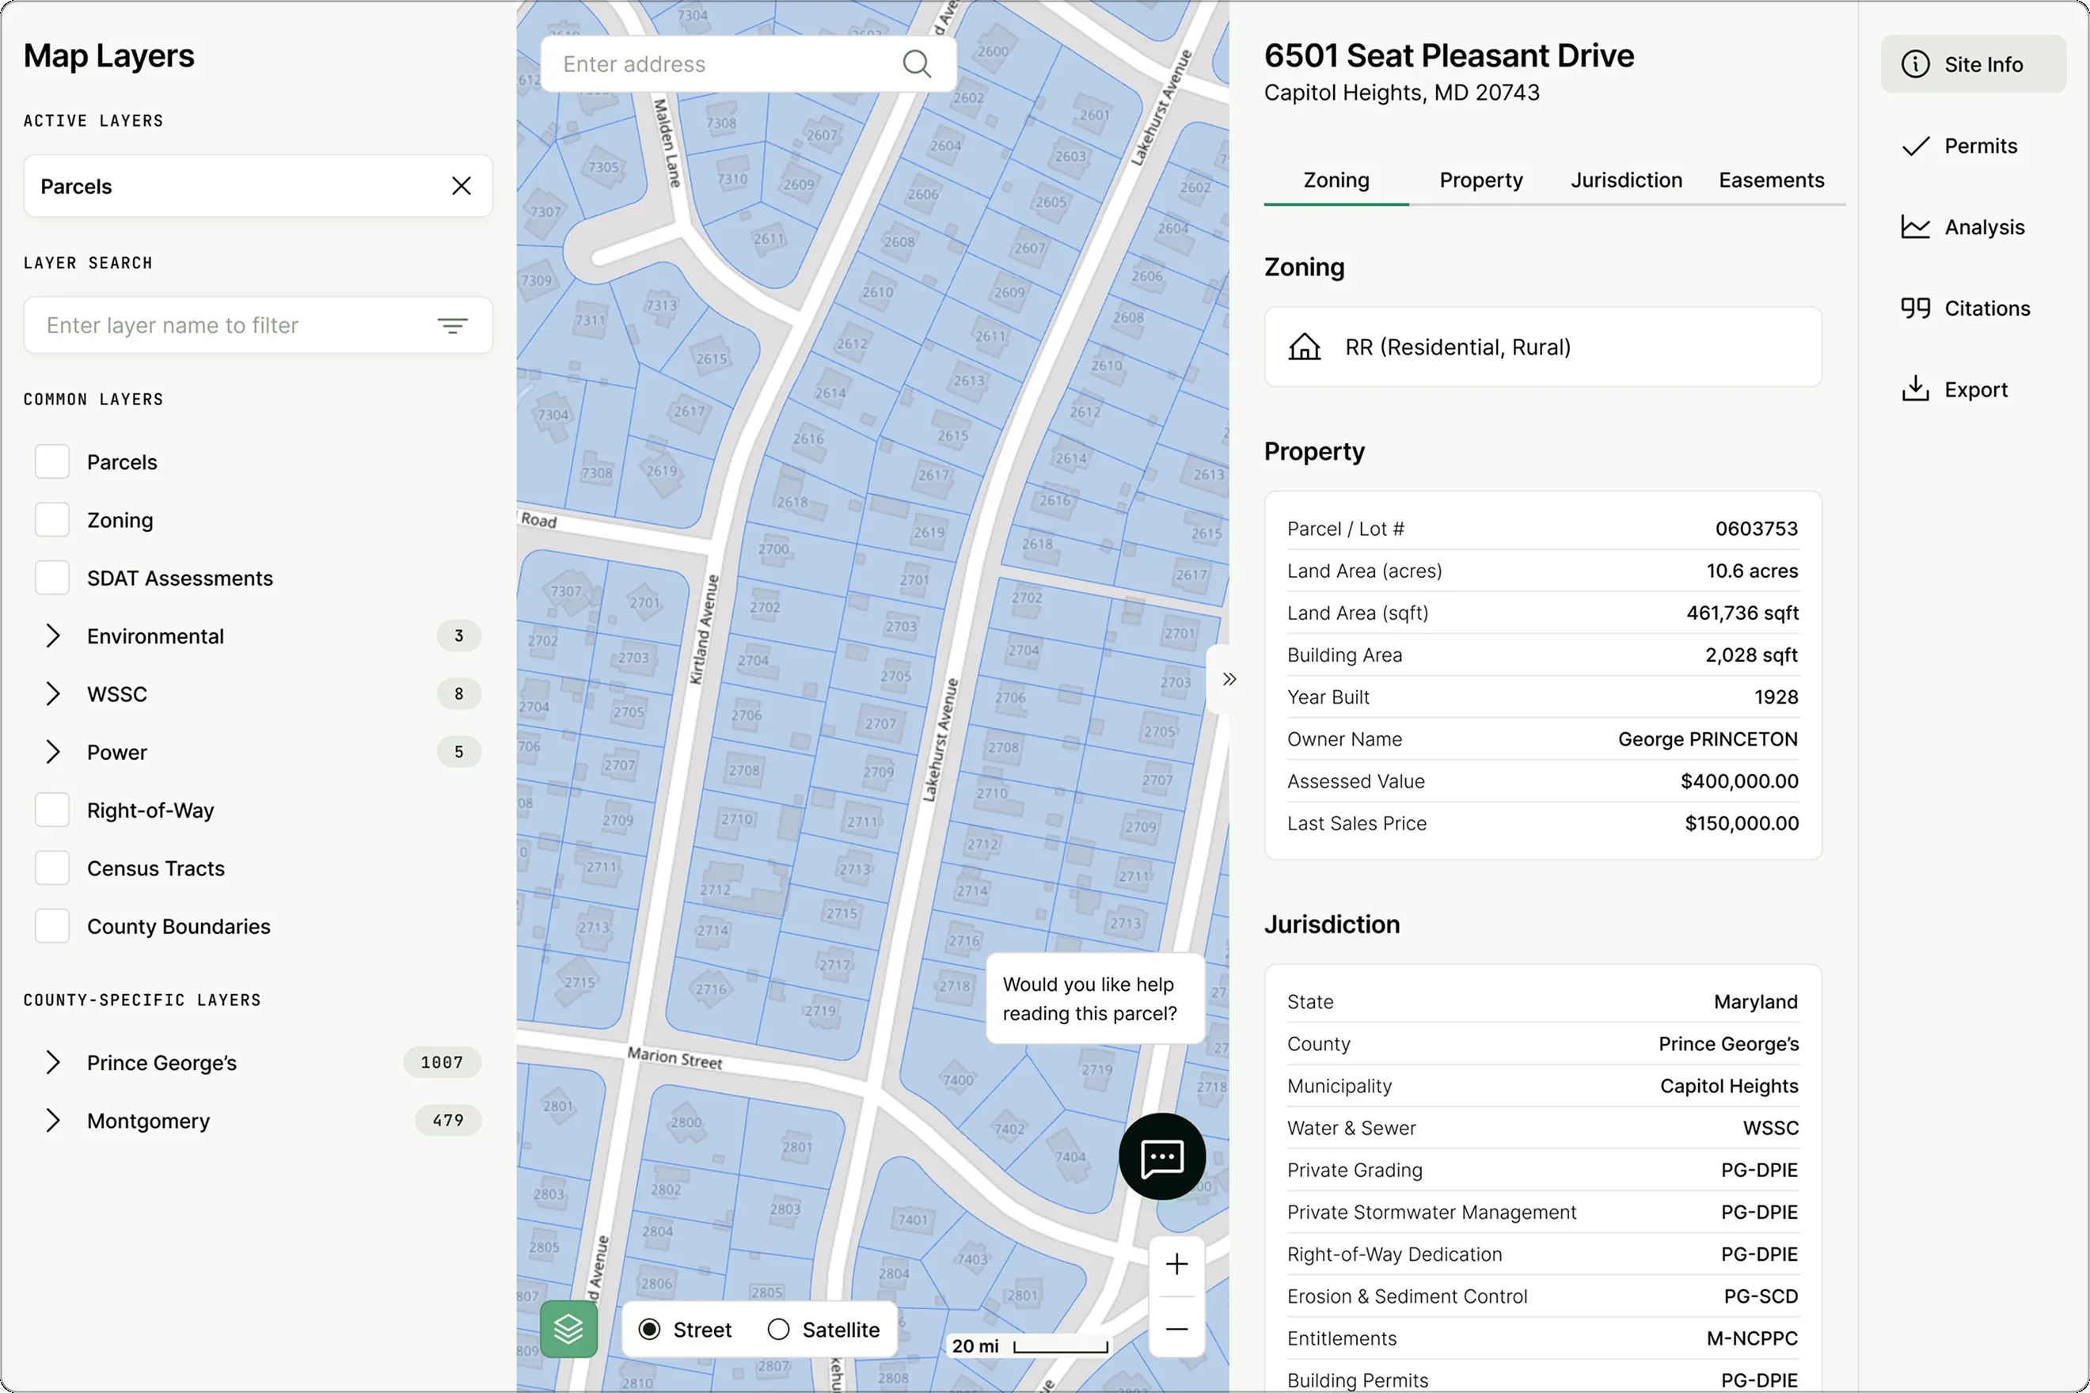Click the Capitol Heights municipality value
Screen dimensions: 2090x1393
click(x=1728, y=1086)
